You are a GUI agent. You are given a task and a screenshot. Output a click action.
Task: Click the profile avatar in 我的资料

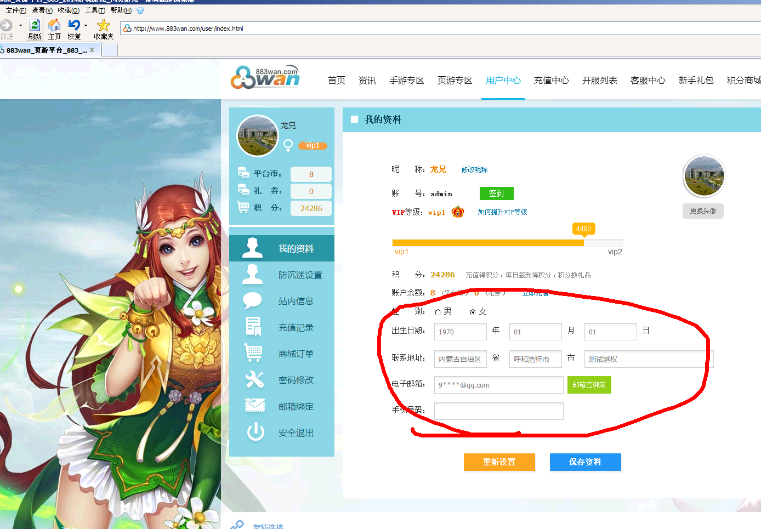click(704, 176)
